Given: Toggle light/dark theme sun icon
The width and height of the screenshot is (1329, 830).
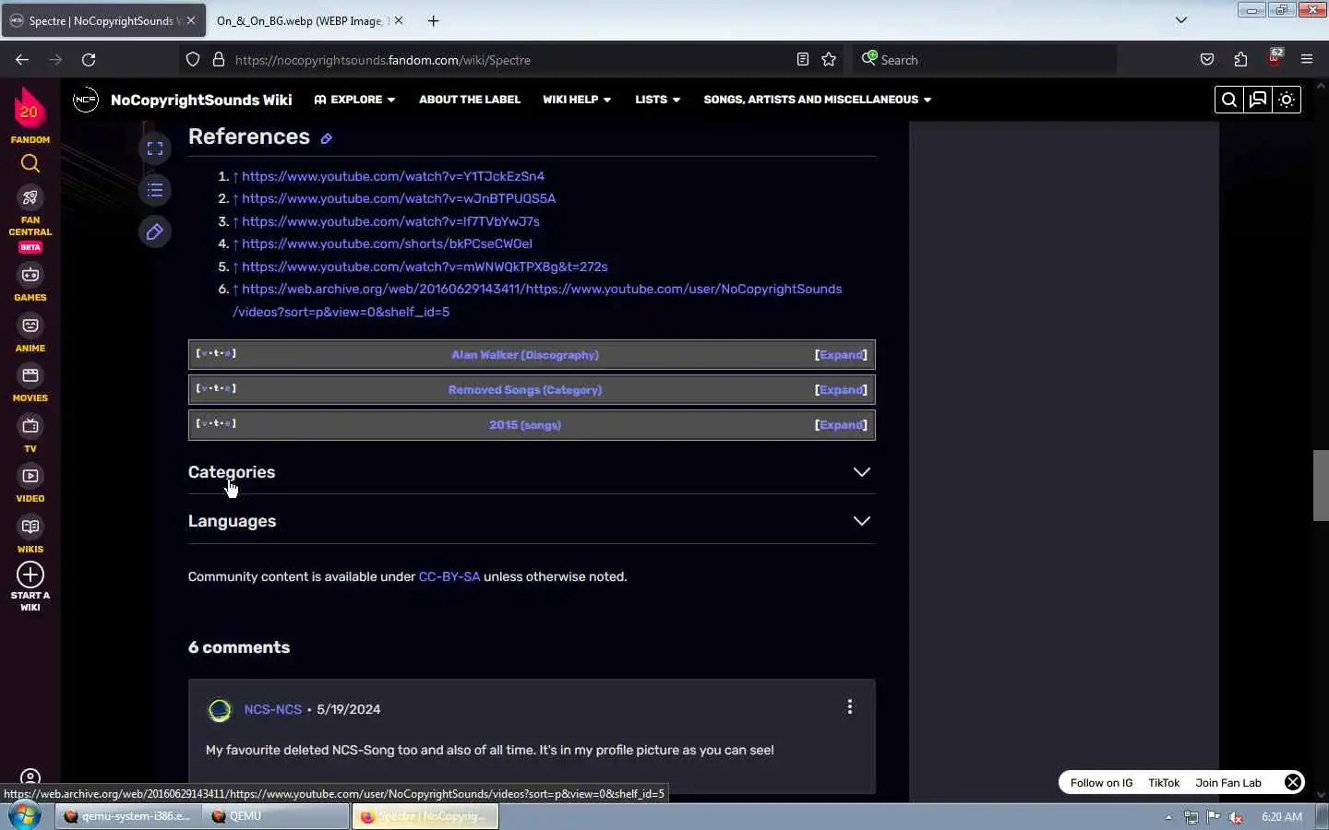Looking at the screenshot, I should (x=1287, y=100).
